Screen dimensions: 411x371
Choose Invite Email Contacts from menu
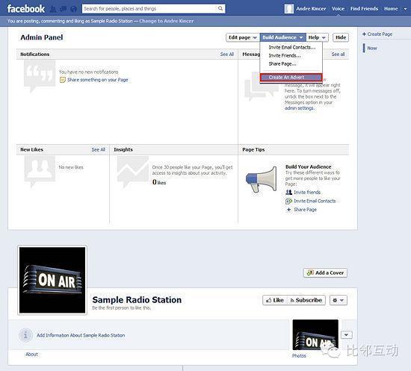tap(291, 47)
